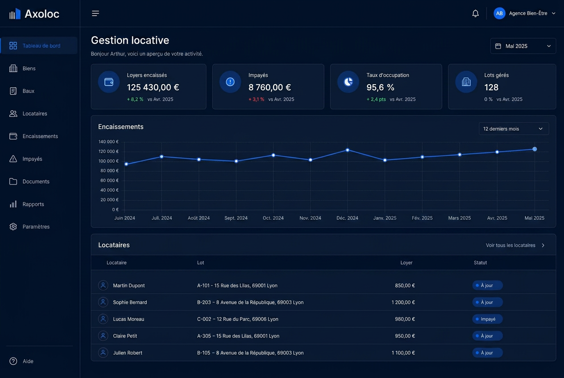Click the Axoloc logo icon
The image size is (564, 378).
(x=15, y=14)
